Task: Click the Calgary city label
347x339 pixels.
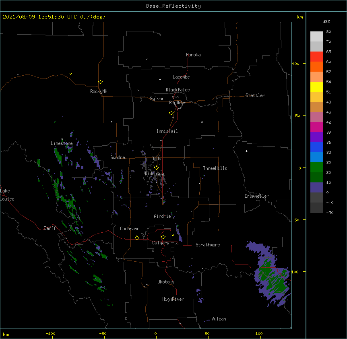Action: pyautogui.click(x=161, y=243)
